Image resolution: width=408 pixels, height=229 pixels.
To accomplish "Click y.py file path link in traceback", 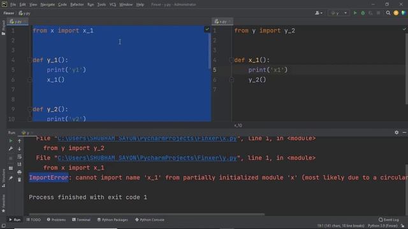I will click(147, 158).
